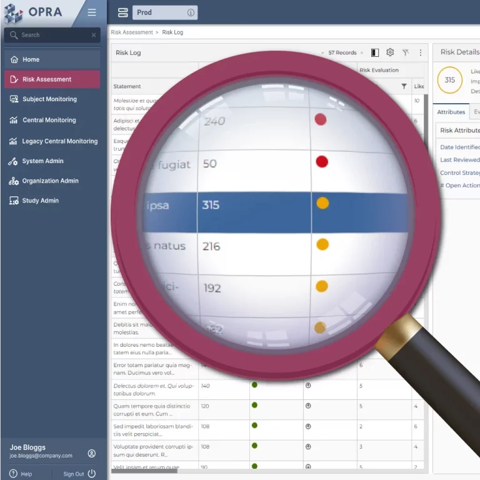This screenshot has height=480, width=480.
Task: Switch to the Attributes tab
Action: [451, 112]
